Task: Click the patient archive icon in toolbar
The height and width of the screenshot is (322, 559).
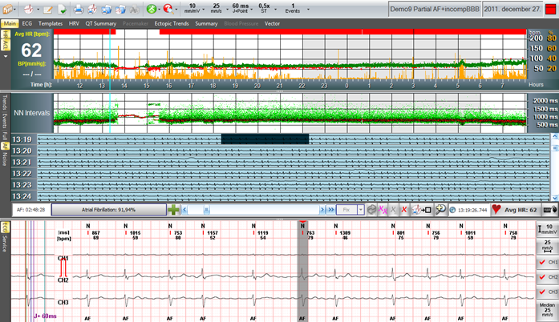Action: 8,9
